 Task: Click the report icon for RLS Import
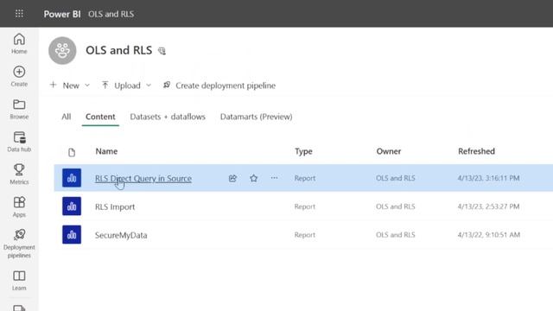pyautogui.click(x=72, y=206)
